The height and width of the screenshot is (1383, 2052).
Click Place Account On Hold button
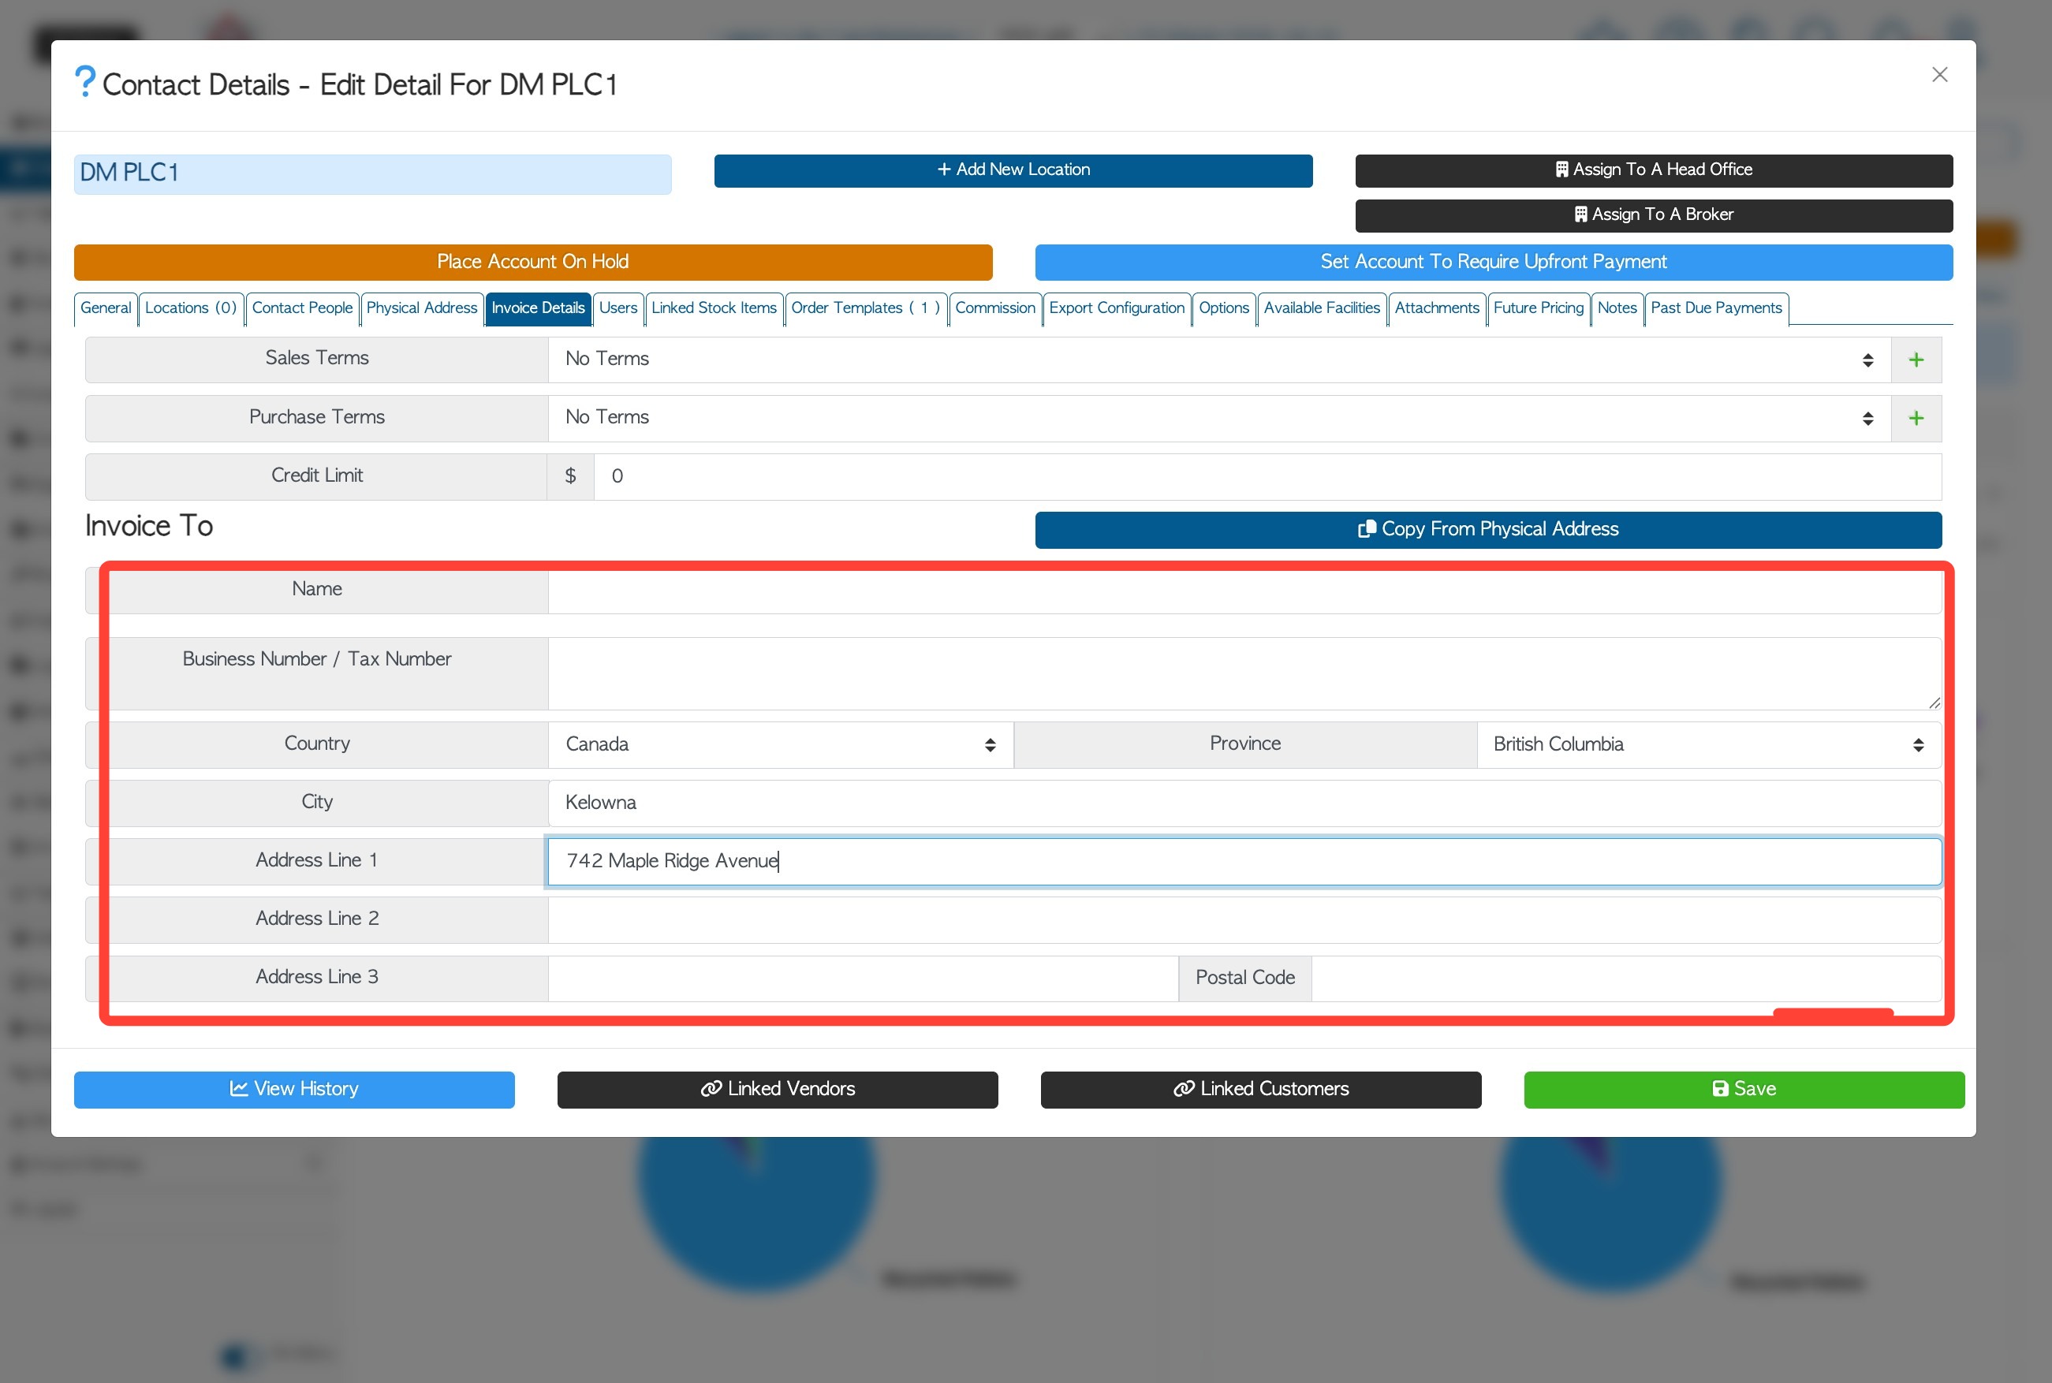tap(532, 262)
